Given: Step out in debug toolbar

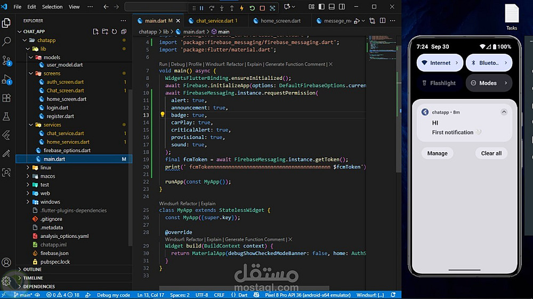Looking at the screenshot, I should [x=232, y=8].
